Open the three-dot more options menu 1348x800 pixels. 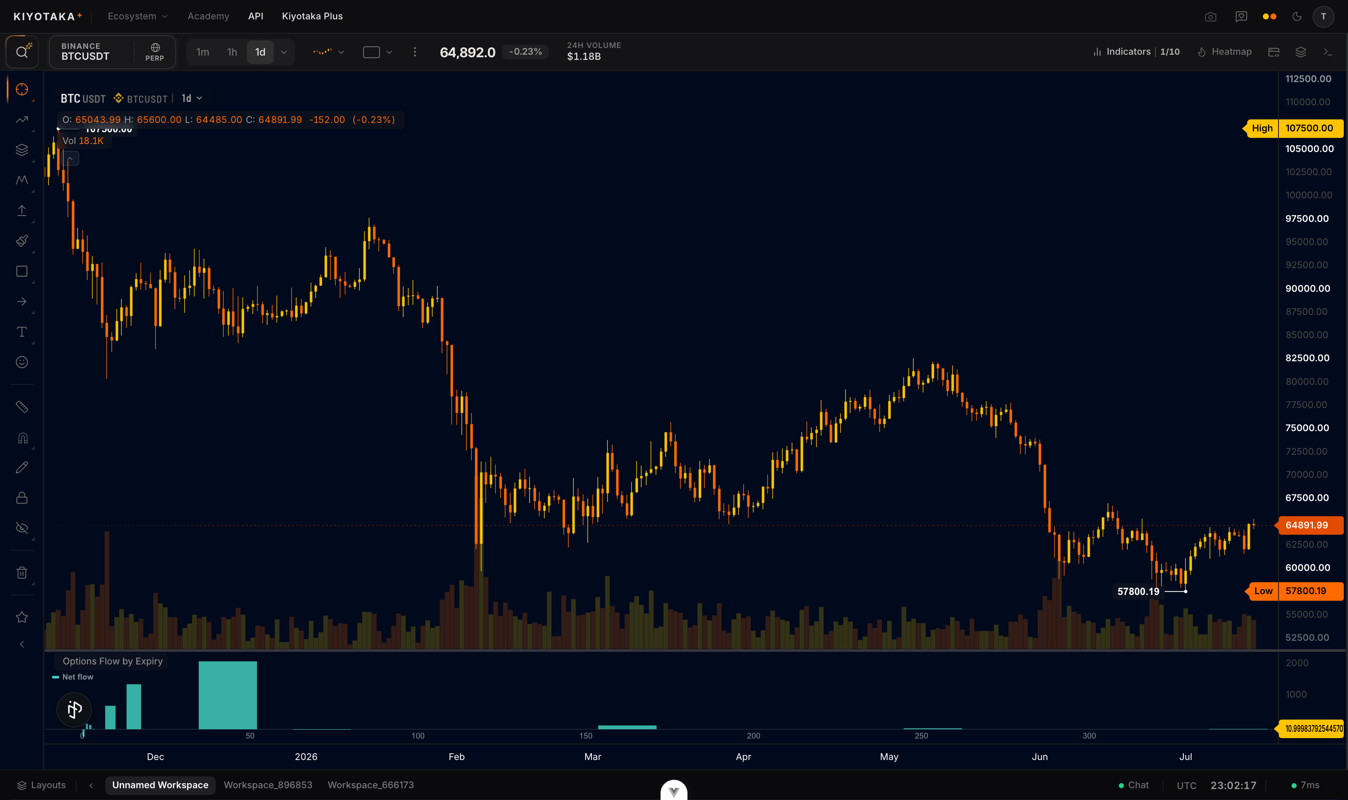point(415,52)
